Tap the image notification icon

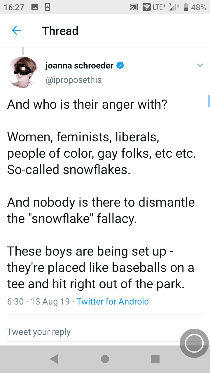tap(35, 7)
